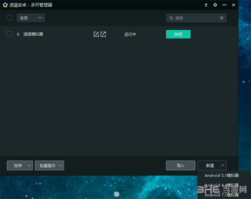Collapse the 新建 dropdown menu
Image resolution: width=251 pixels, height=199 pixels.
coord(212,165)
